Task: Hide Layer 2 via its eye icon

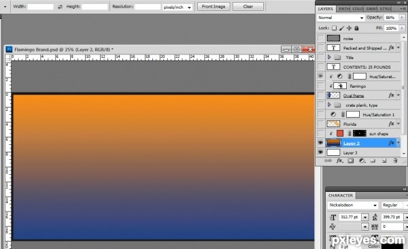Action: point(320,143)
